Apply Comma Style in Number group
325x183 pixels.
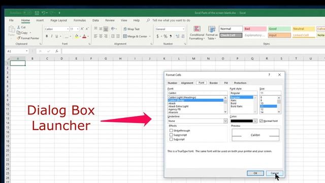coord(171,36)
